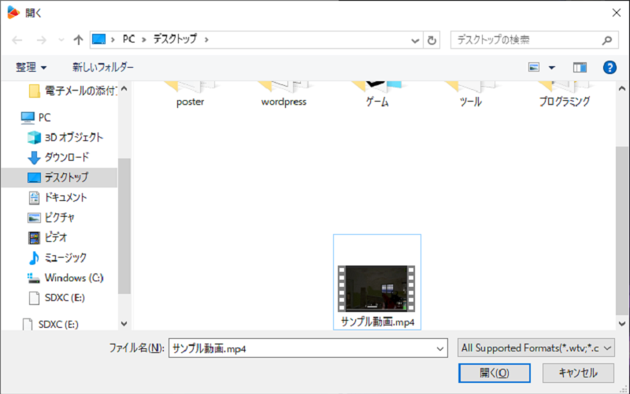Click the app logo in title bar
This screenshot has width=630, height=394.
click(x=13, y=13)
